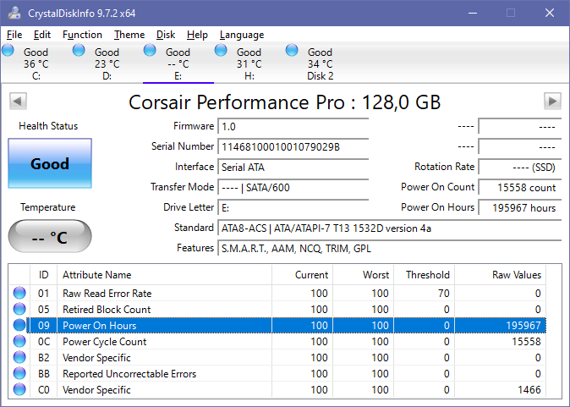This screenshot has height=407, width=570.
Task: Go to next disk with right arrow
Action: (552, 102)
